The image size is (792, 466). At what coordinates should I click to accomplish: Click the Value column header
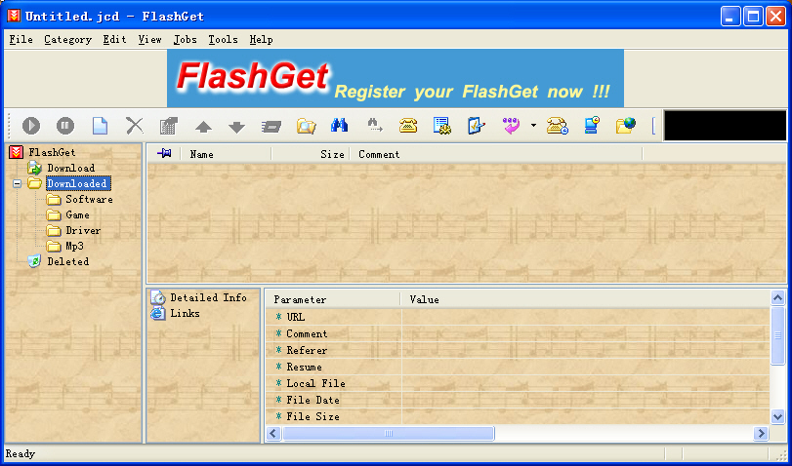(586, 299)
